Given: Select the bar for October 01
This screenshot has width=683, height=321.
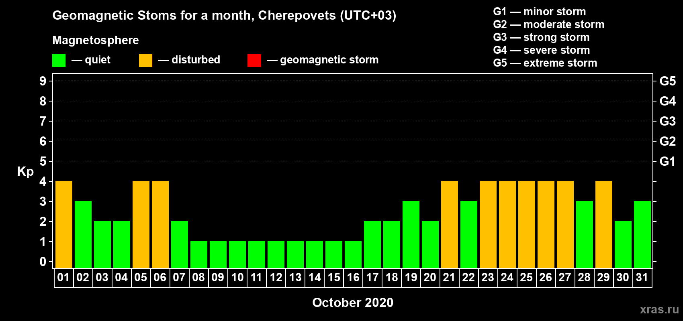Looking at the screenshot, I should coord(64,224).
